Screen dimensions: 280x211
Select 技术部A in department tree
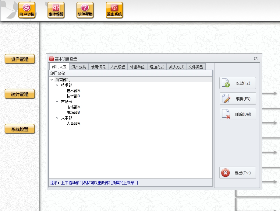click(73, 91)
